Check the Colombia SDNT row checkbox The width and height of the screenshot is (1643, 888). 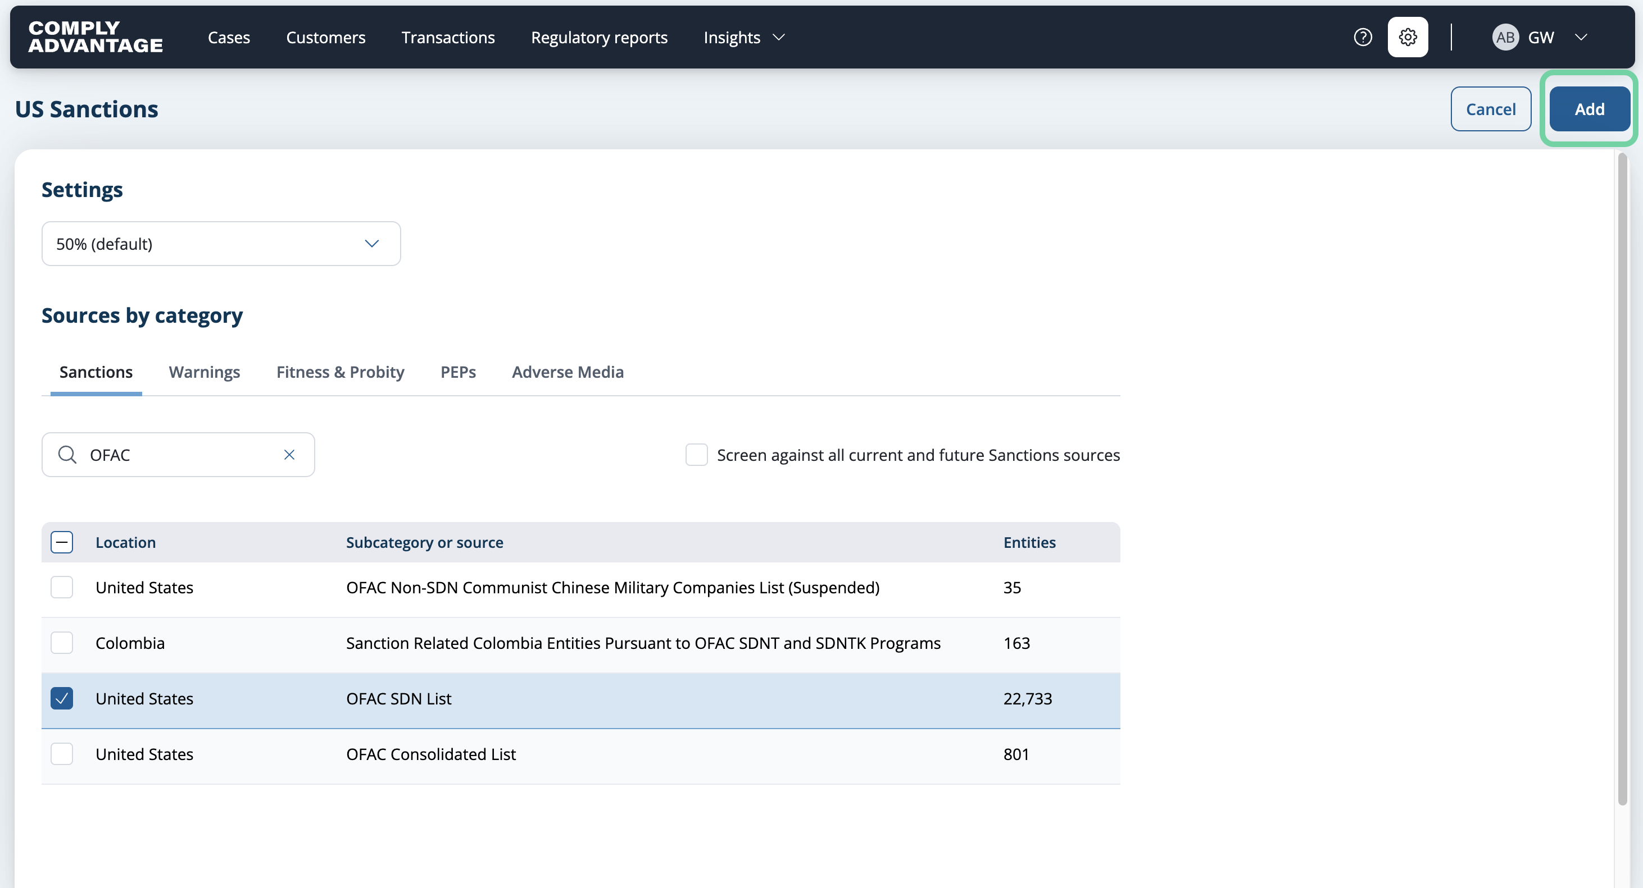point(62,643)
